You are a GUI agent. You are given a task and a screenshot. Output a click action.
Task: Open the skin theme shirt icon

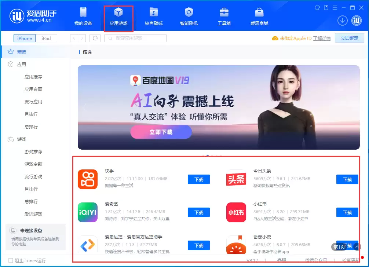click(x=317, y=8)
